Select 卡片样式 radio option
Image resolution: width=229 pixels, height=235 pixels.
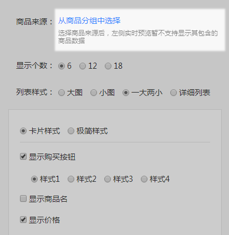[23, 131]
